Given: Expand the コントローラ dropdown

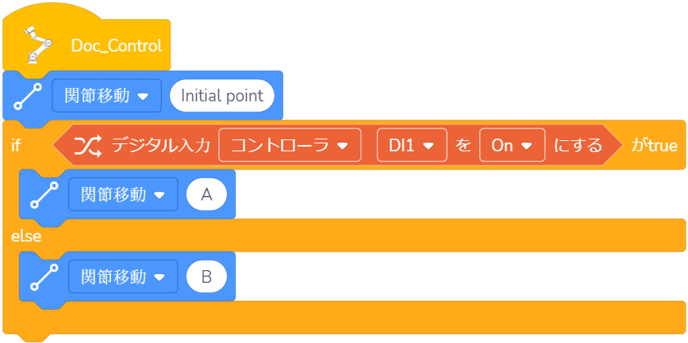Looking at the screenshot, I should click(x=289, y=146).
